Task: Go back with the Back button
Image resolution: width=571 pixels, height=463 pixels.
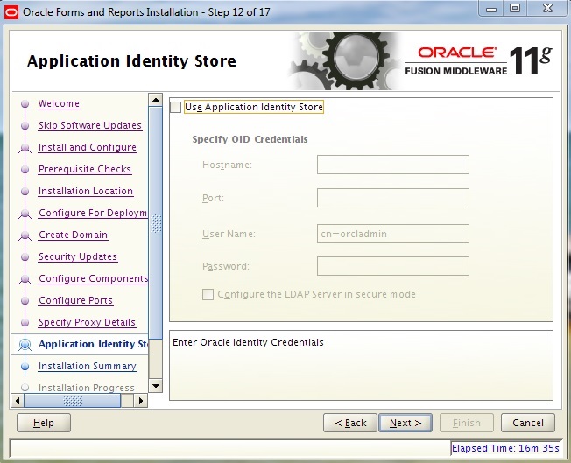Action: click(x=349, y=423)
